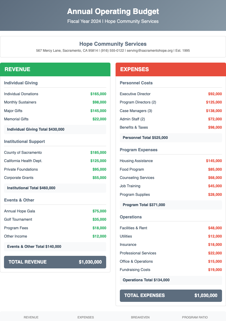Click the Annual Operating Budget title
The height and width of the screenshot is (321, 226).
(x=113, y=11)
